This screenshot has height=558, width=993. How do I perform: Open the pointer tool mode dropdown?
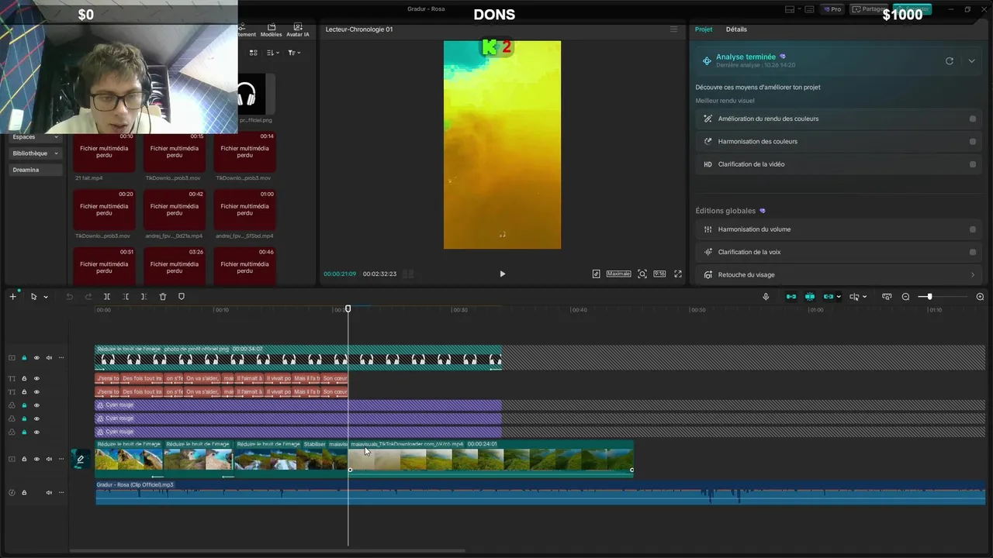tap(46, 297)
